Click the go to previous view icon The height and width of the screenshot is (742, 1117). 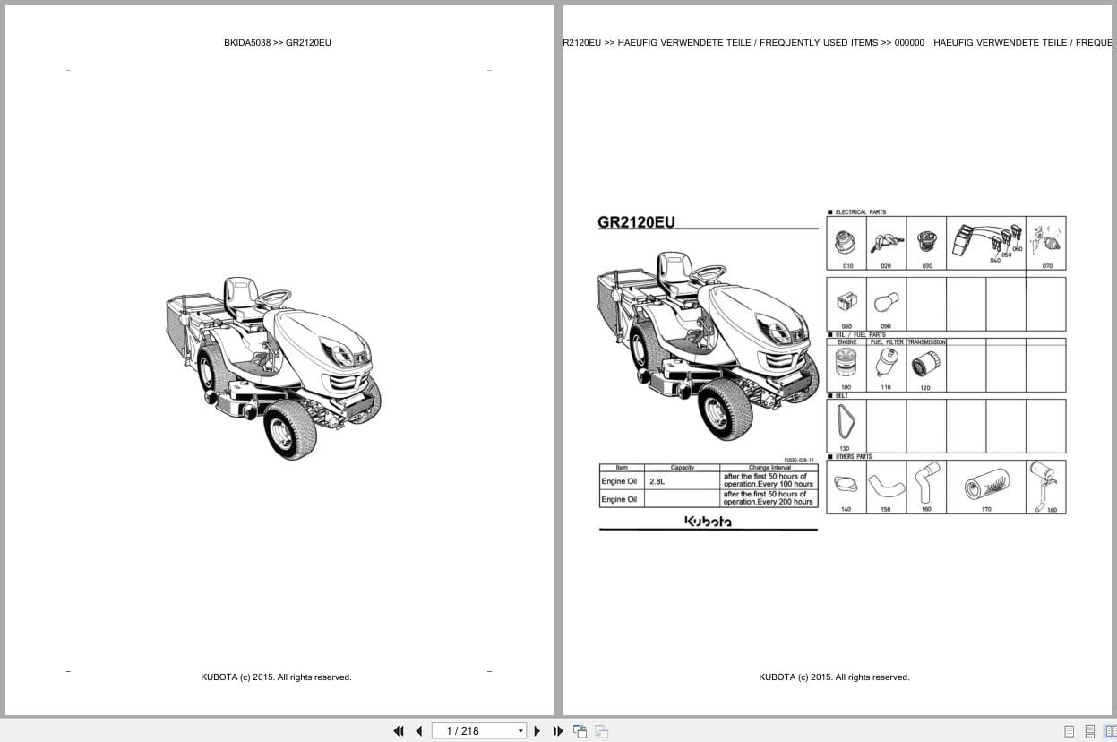[580, 731]
